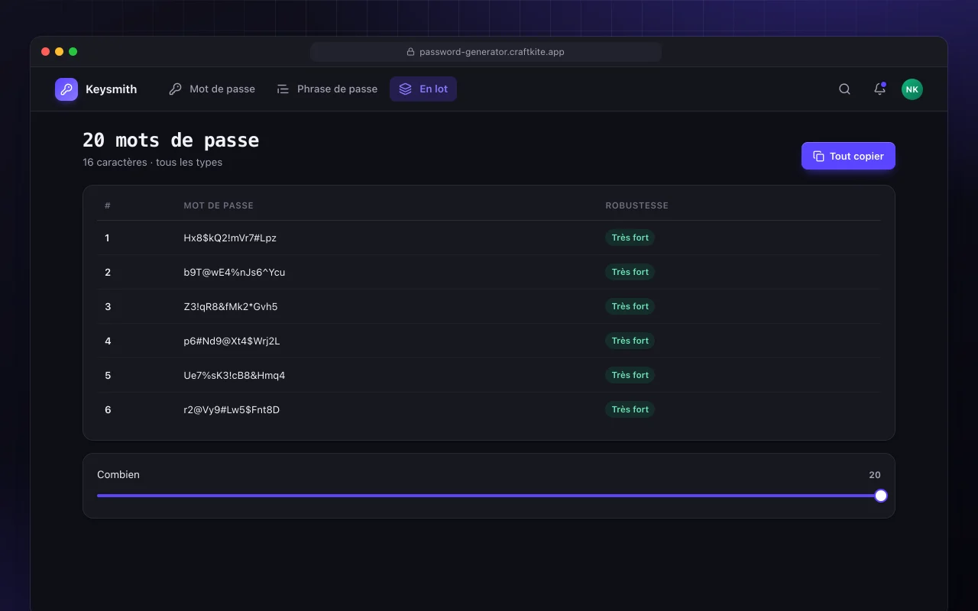This screenshot has width=978, height=611.
Task: Click the Très fort badge in row 5
Action: coord(630,375)
